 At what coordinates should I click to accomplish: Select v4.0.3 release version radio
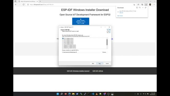tap(63, 42)
